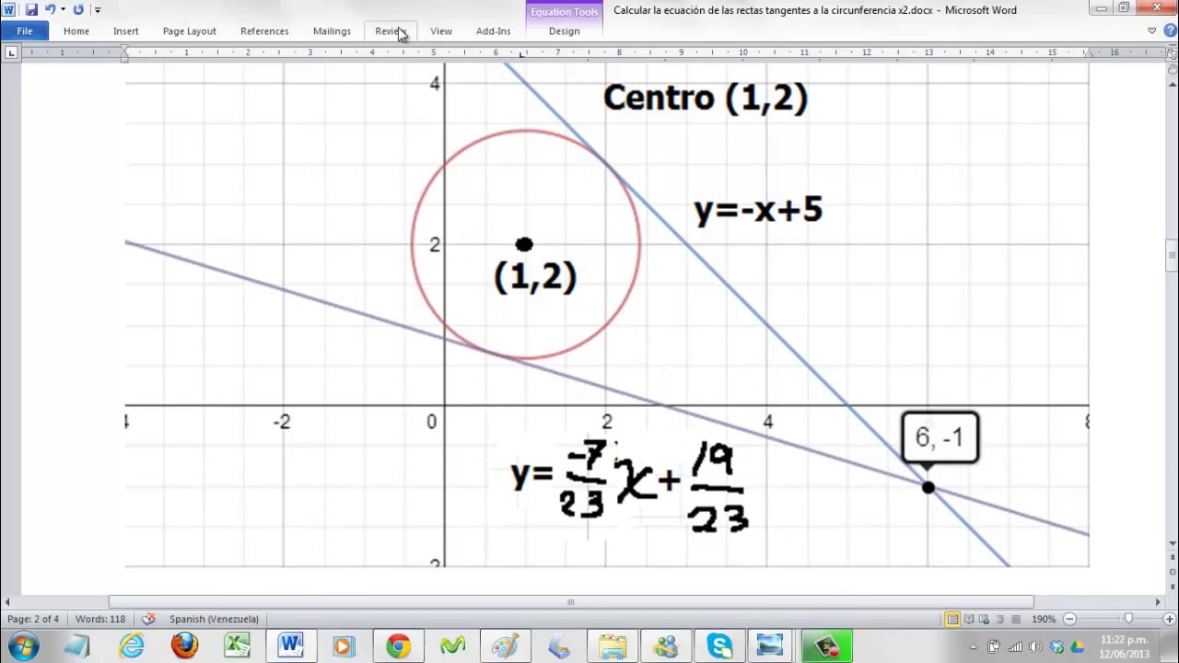Click the Word taskbar button
The image size is (1179, 663).
pos(291,646)
